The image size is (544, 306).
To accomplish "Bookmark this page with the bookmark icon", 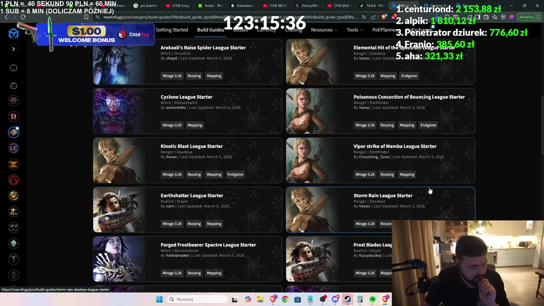I will [x=86, y=17].
